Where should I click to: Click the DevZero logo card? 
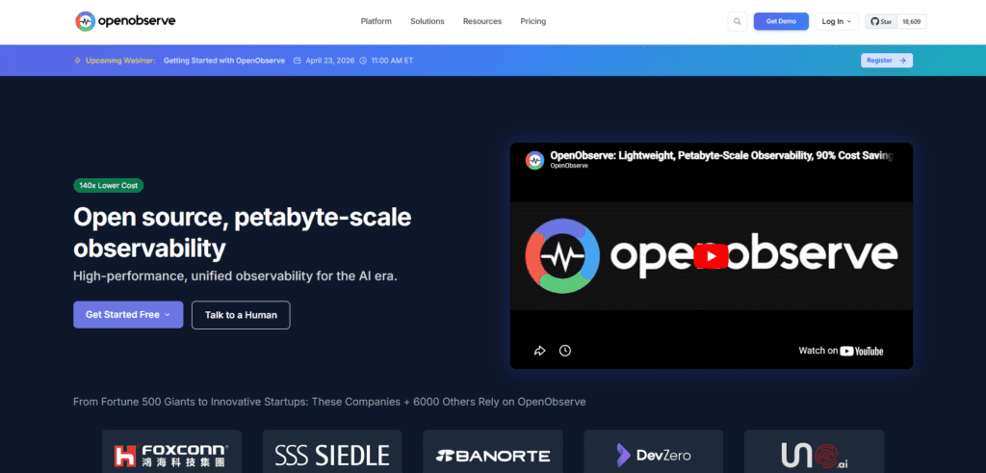click(x=654, y=452)
